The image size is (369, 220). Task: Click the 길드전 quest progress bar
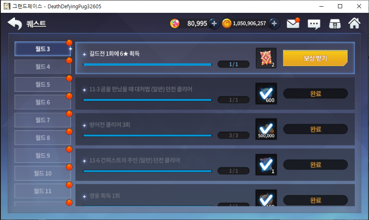tap(147, 65)
